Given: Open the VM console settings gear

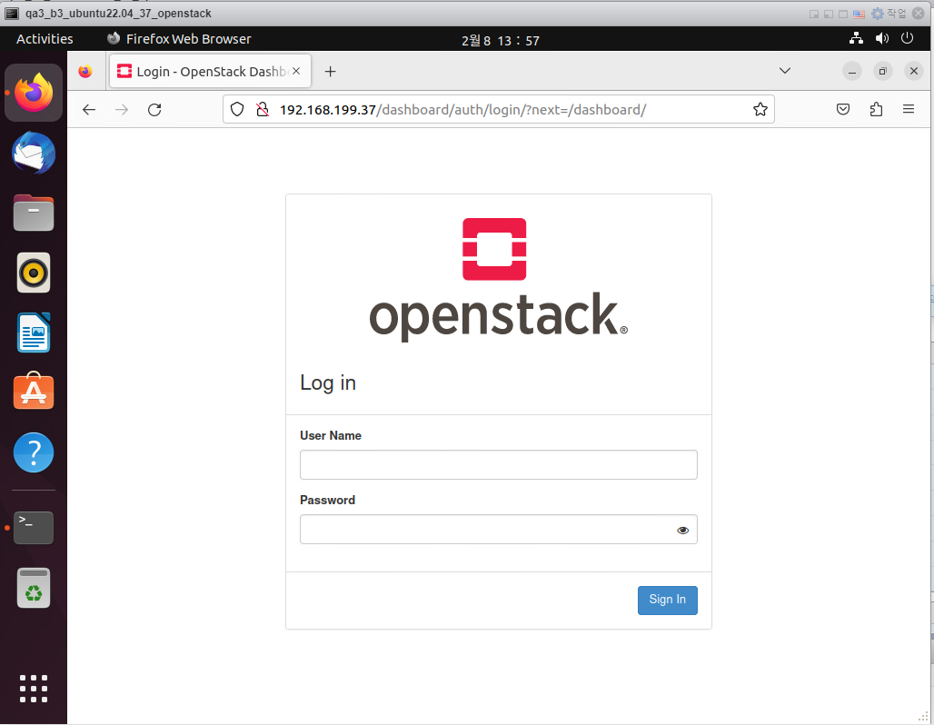Looking at the screenshot, I should pyautogui.click(x=878, y=13).
